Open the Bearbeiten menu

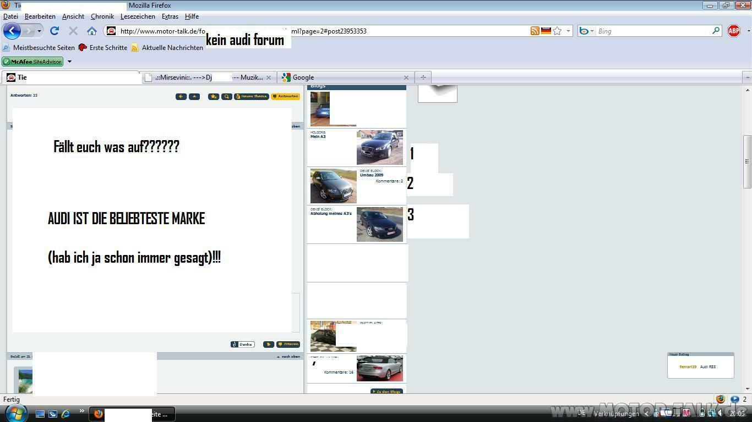(40, 16)
